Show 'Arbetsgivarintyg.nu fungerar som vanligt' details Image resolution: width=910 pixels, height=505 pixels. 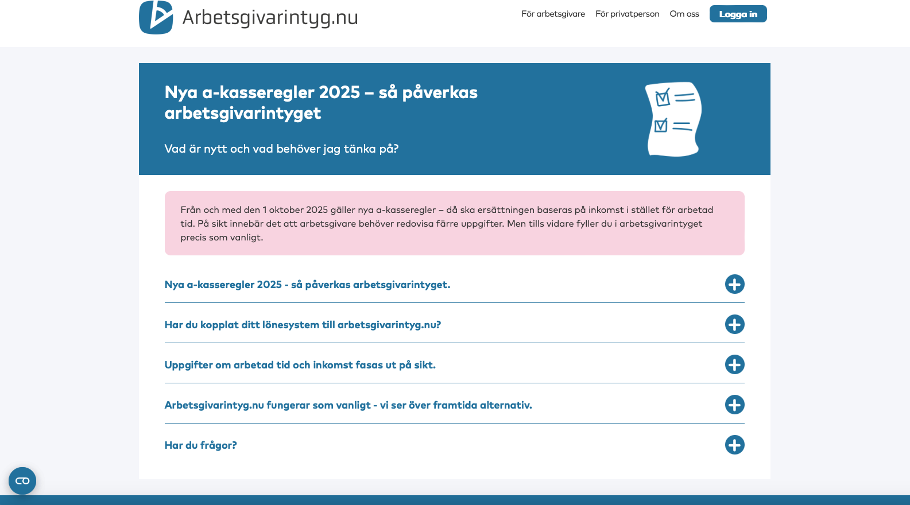pos(348,405)
